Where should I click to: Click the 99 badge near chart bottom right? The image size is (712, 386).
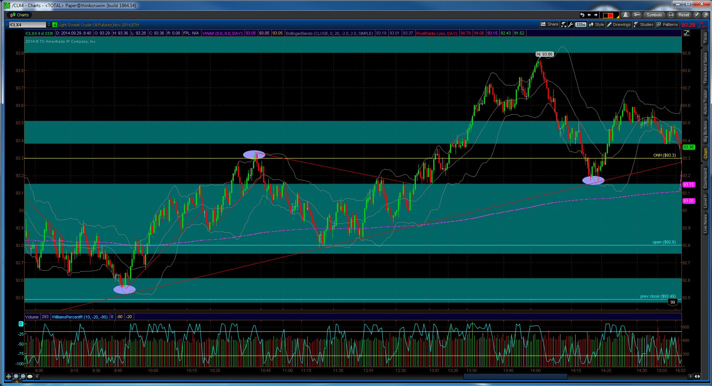coord(673,302)
